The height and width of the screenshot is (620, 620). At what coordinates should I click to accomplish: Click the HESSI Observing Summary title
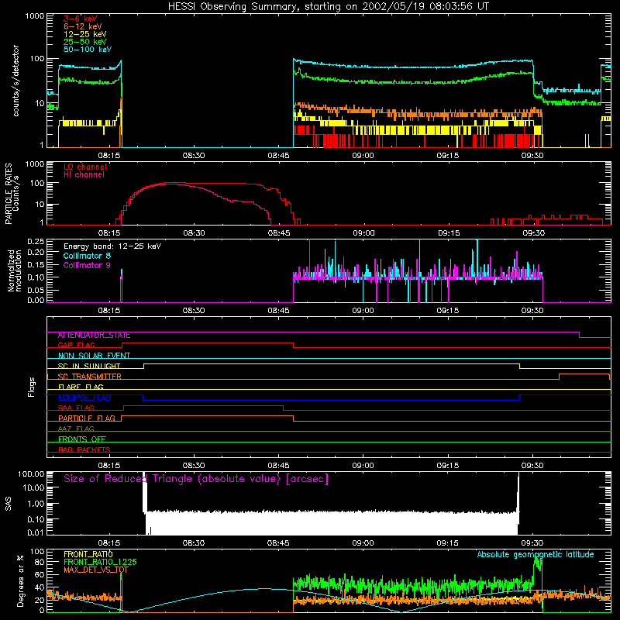(328, 7)
